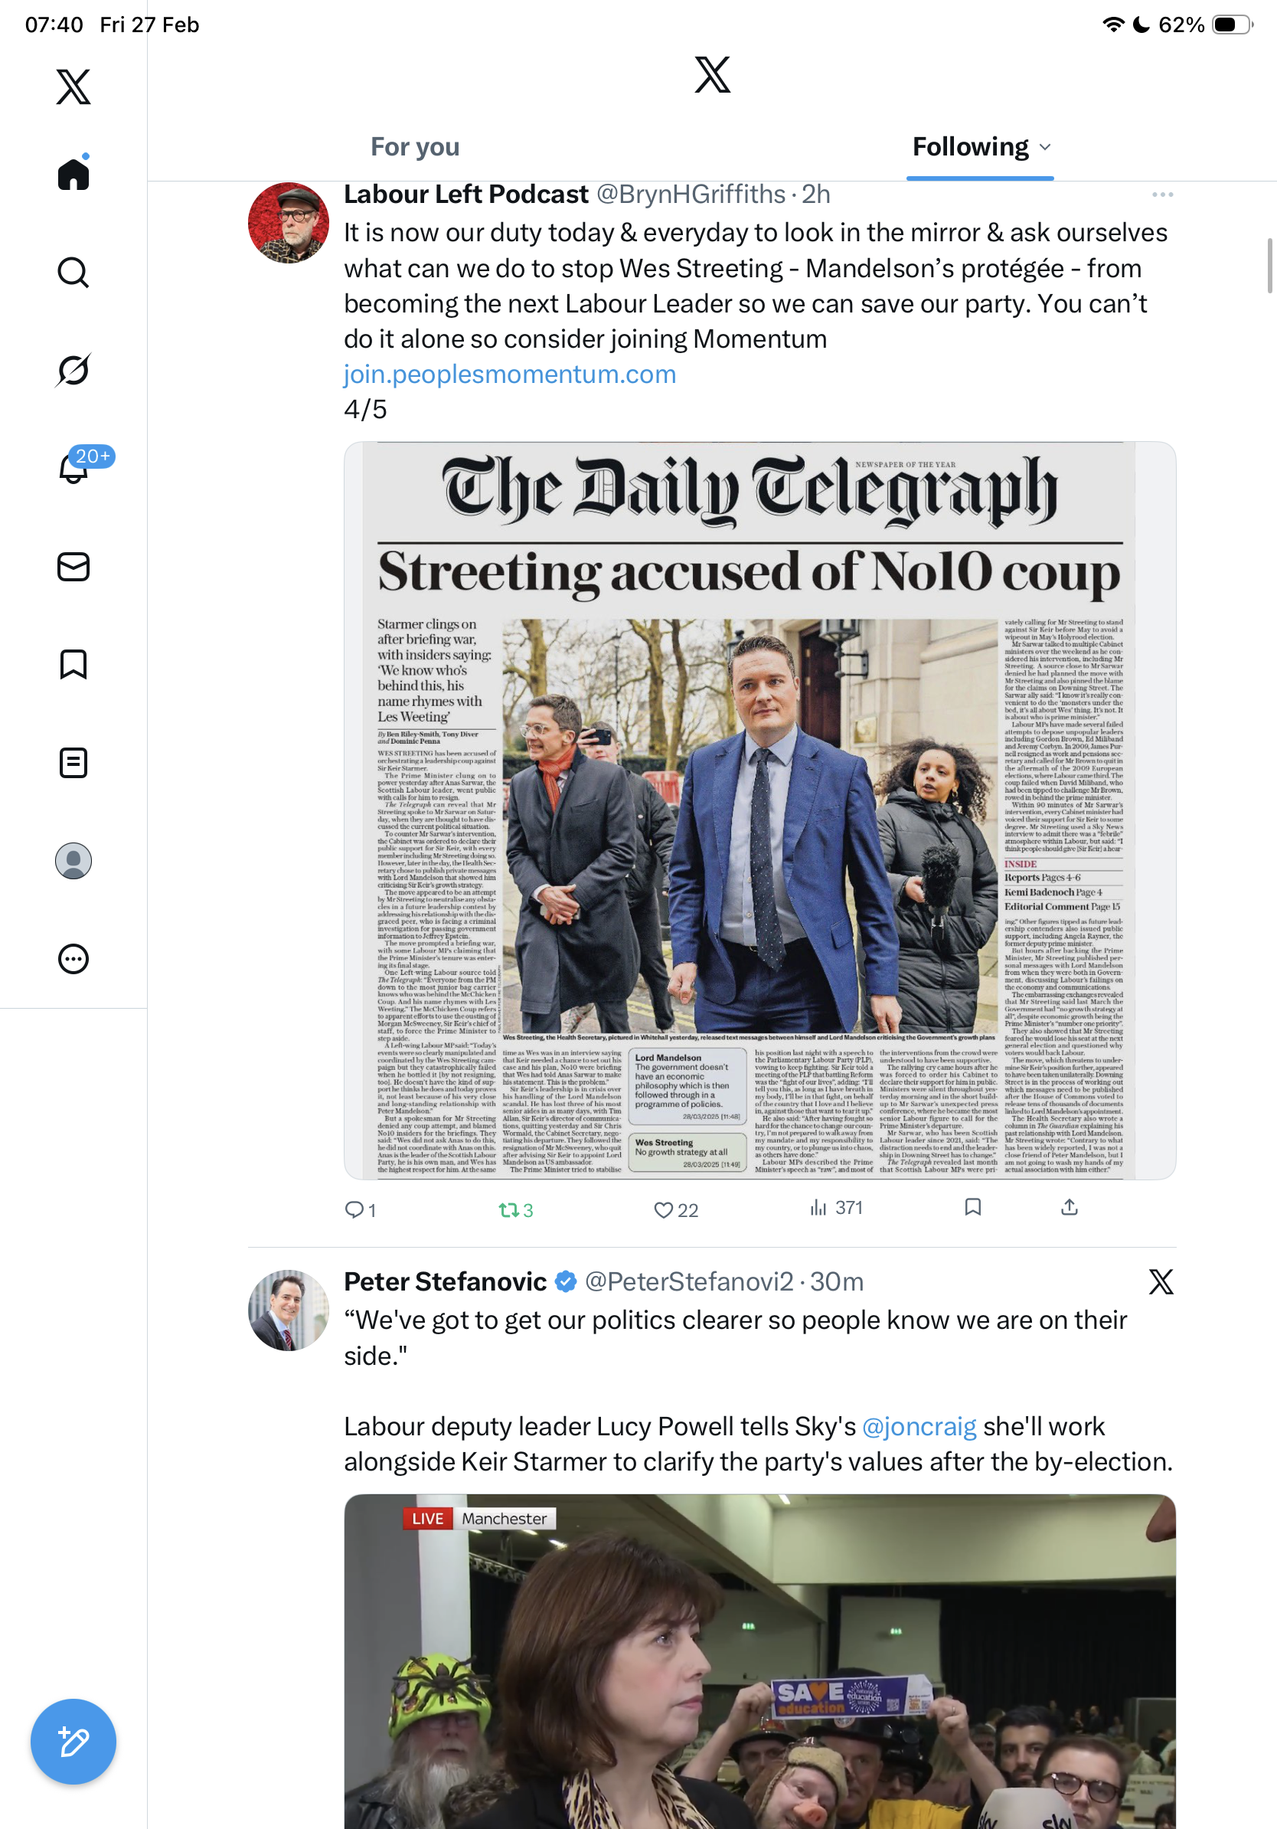Open The Daily Telegraph front page image
This screenshot has height=1829, width=1277.
[x=759, y=810]
